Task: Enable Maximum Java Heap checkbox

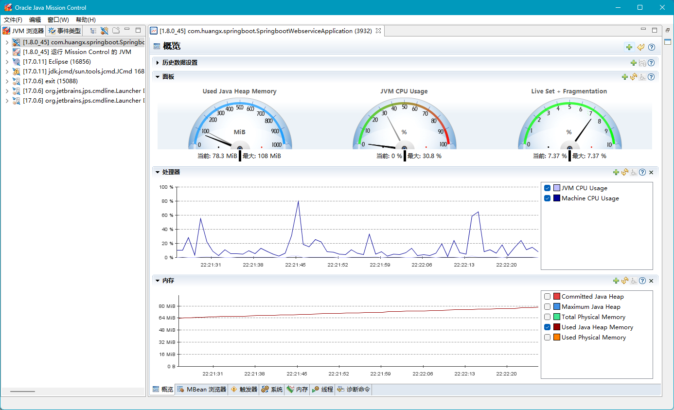Action: (x=548, y=307)
